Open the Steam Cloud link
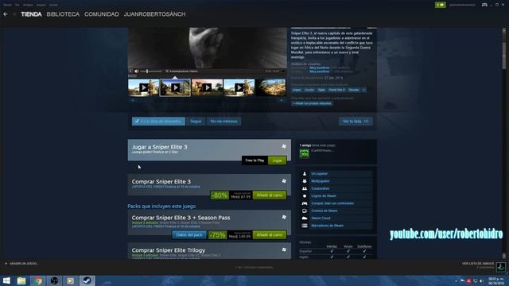 321,218
